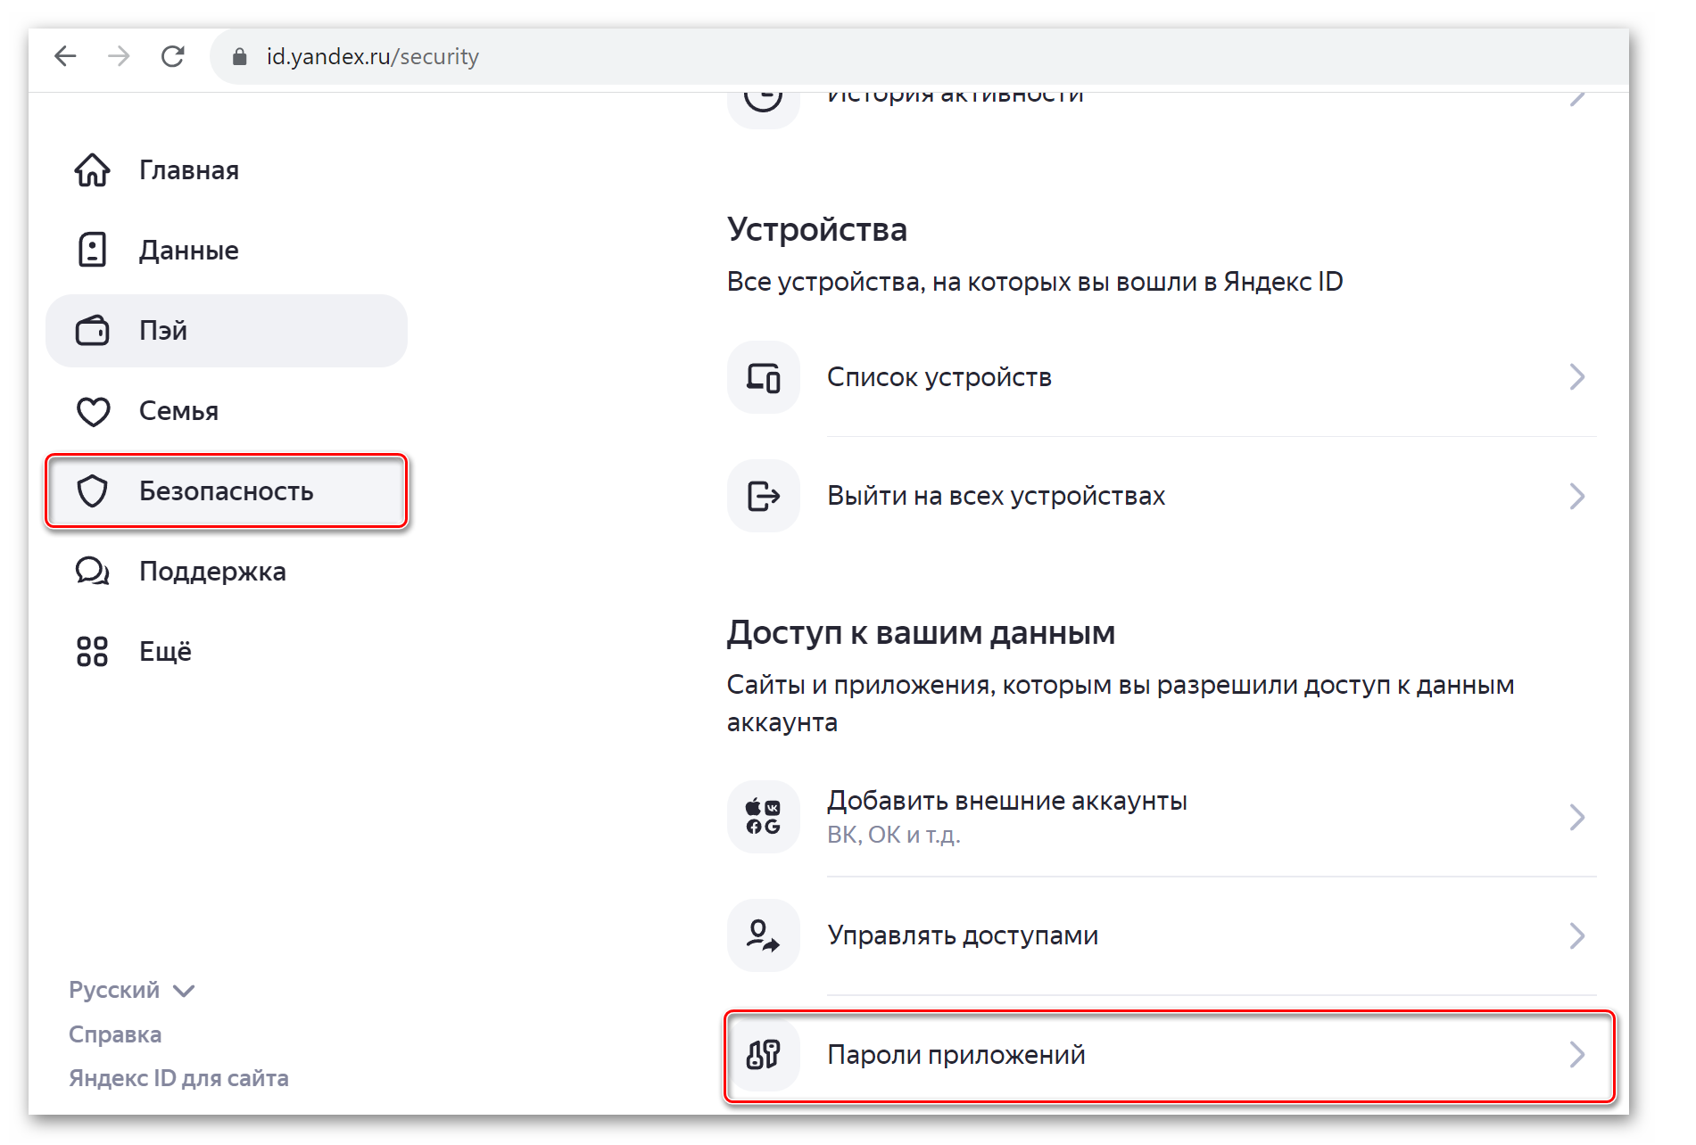Click the wallet icon beside Пэй
Viewport: 1696px width, 1145px height.
coord(92,330)
